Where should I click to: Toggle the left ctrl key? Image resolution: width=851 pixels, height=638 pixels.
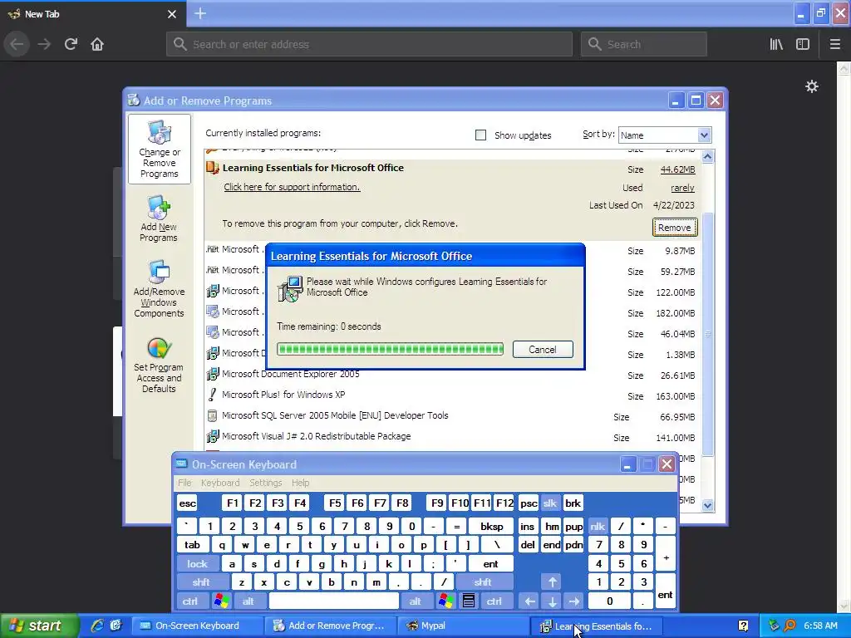[x=190, y=601]
